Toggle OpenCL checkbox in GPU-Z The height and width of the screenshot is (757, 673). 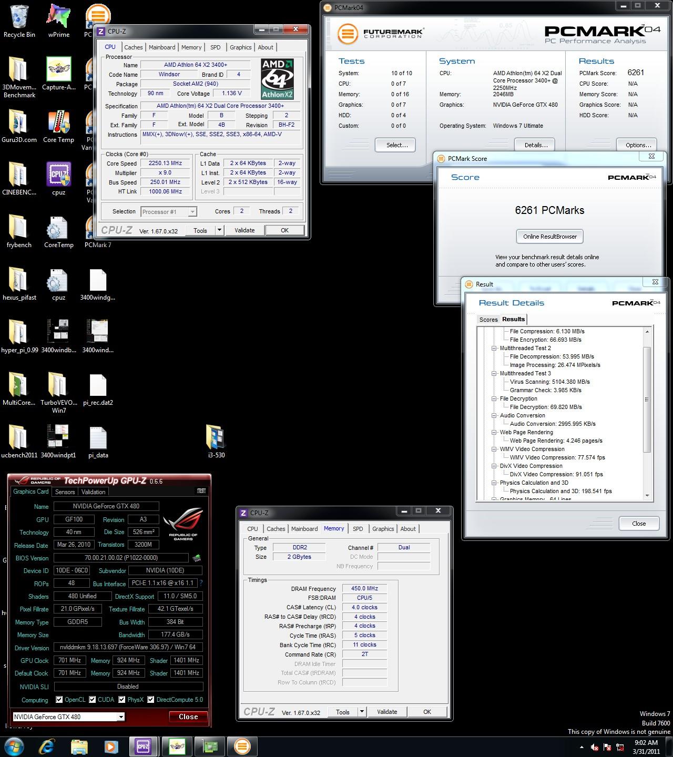pos(59,700)
